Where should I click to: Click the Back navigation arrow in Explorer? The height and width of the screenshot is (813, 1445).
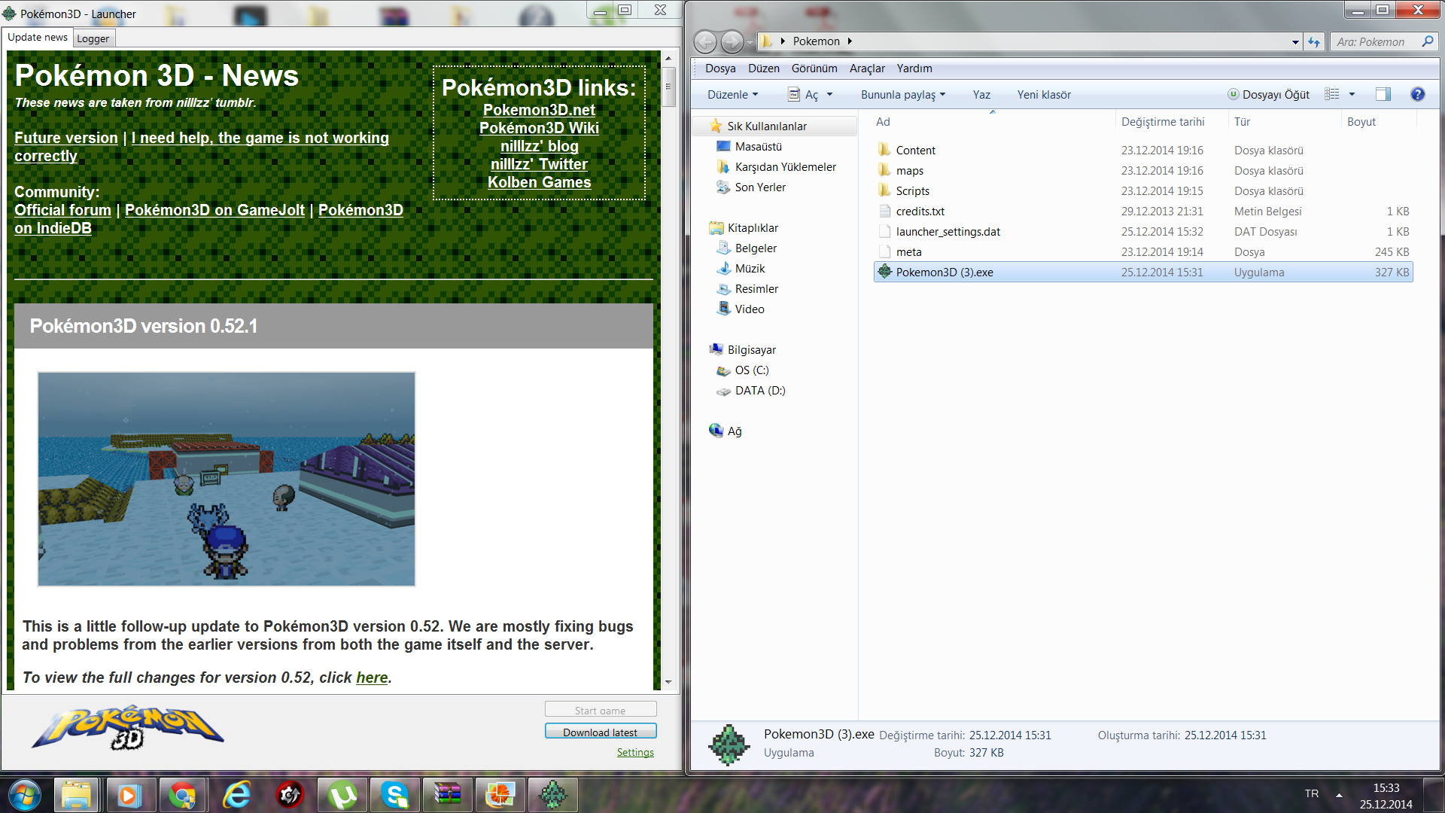point(705,41)
